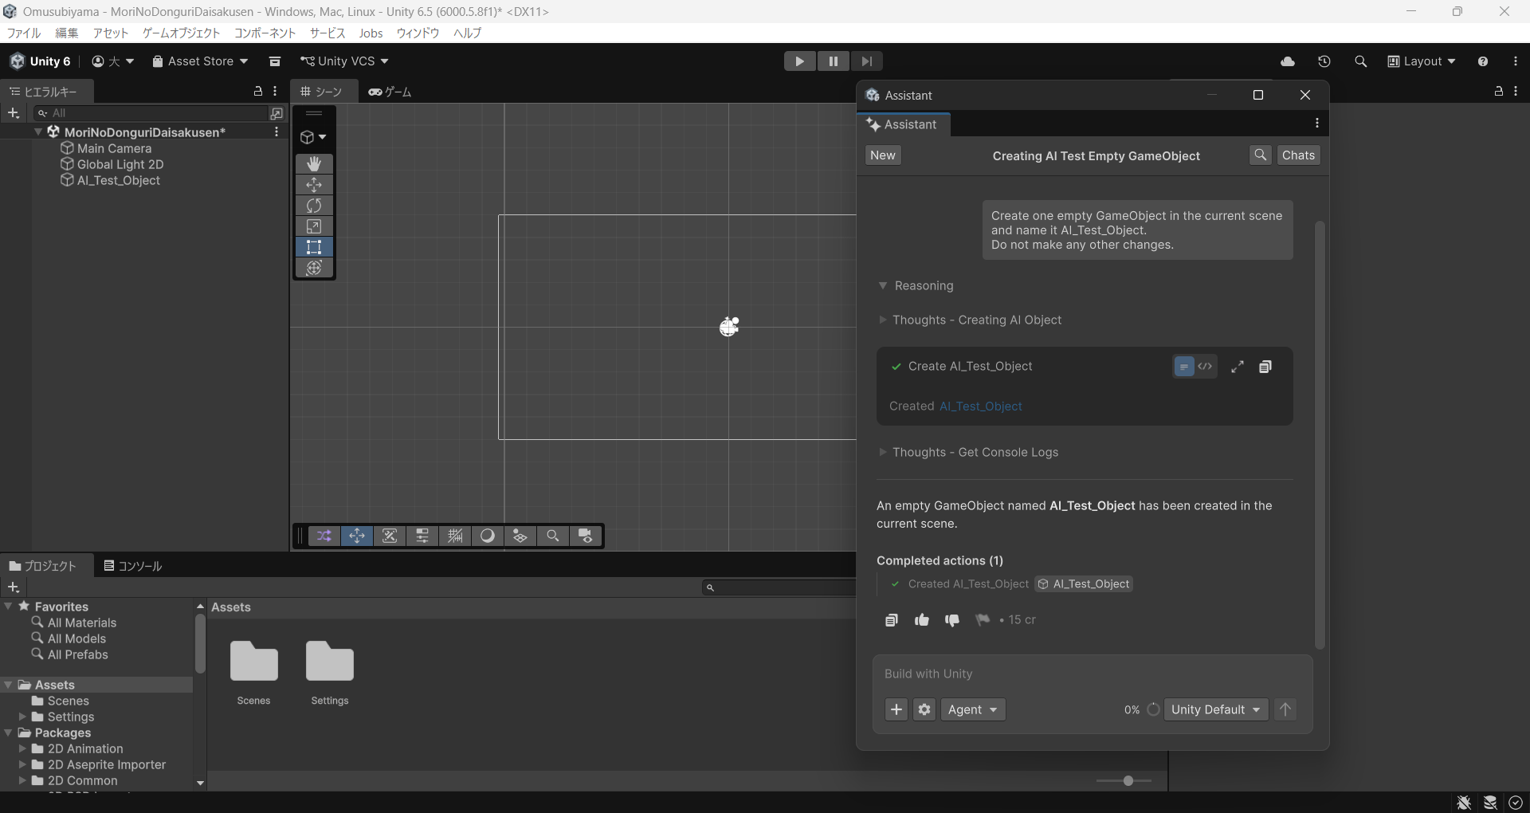Open the global search magnifier
The height and width of the screenshot is (813, 1530).
[x=1360, y=61]
